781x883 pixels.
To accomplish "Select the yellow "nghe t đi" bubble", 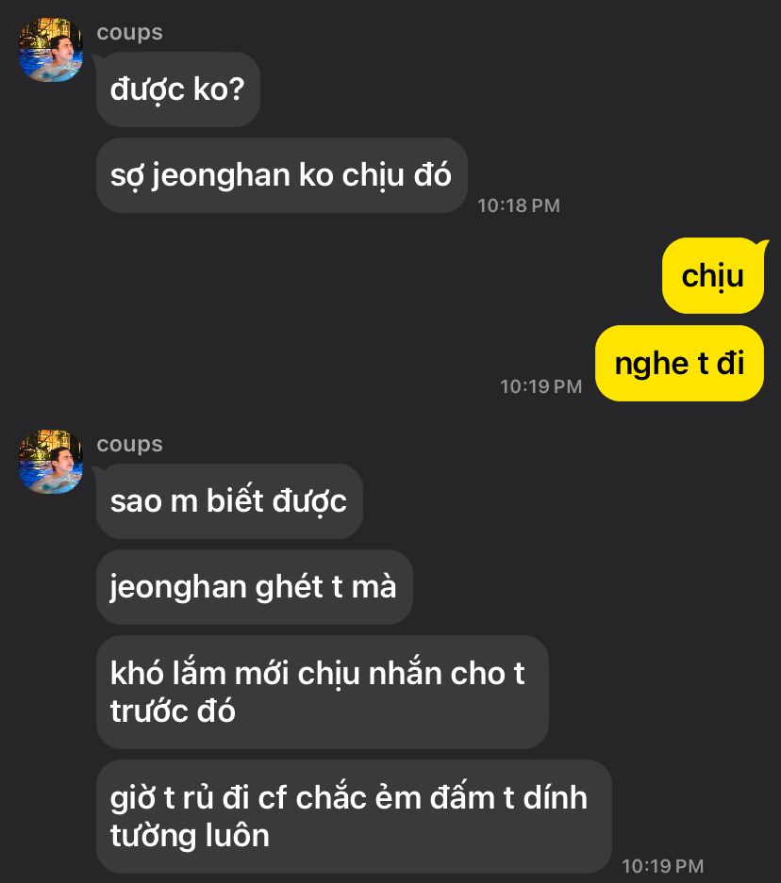I will (x=679, y=363).
